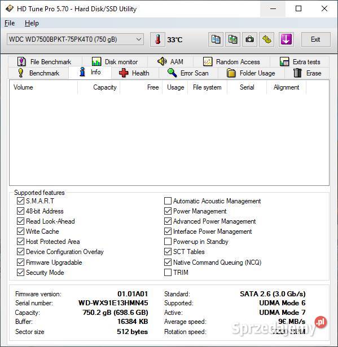Toggle Native Command Queuing checkbox
This screenshot has width=338, height=347.
pyautogui.click(x=168, y=263)
